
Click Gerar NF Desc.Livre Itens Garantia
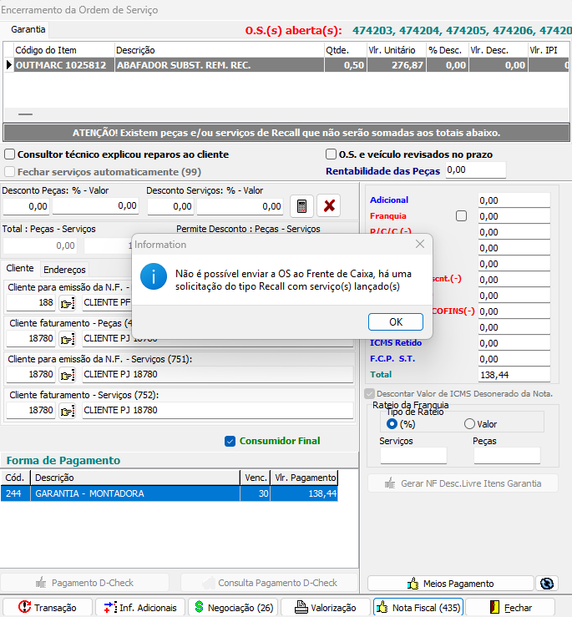(463, 483)
